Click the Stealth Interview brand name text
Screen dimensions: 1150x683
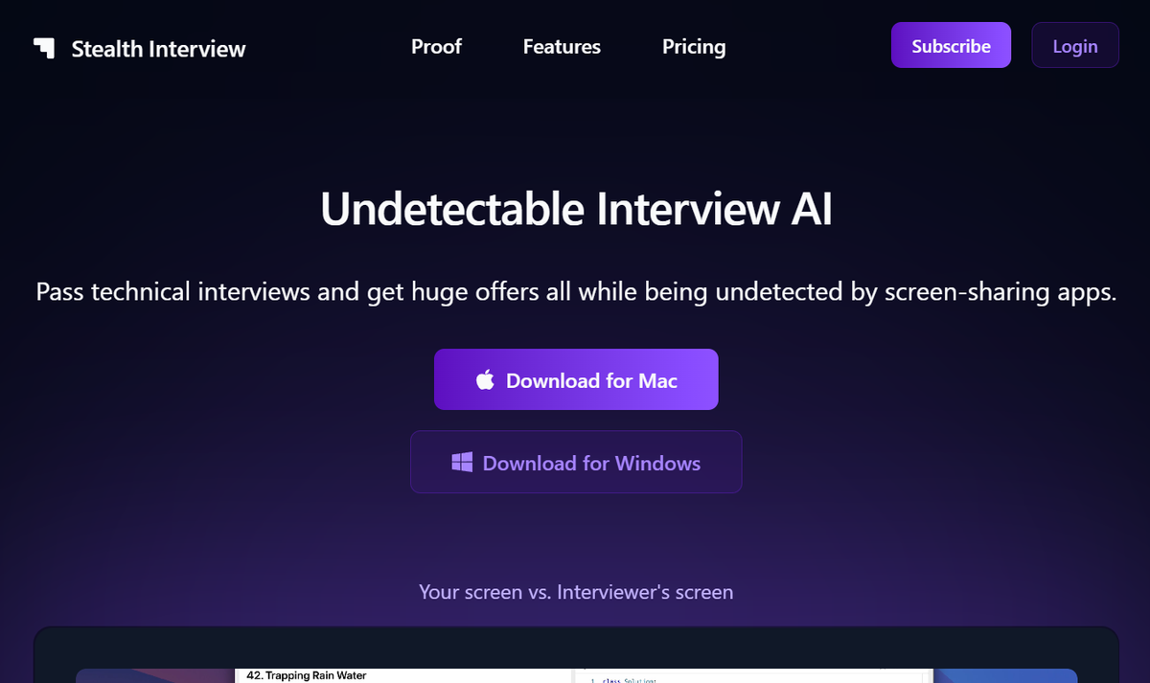point(158,48)
